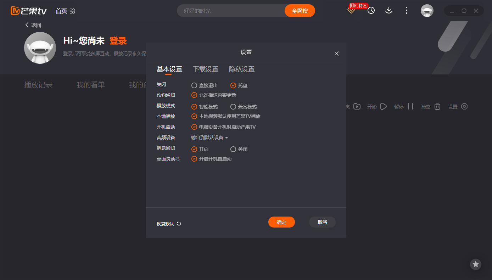Open the profile avatar menu
The width and height of the screenshot is (492, 280).
[x=427, y=11]
